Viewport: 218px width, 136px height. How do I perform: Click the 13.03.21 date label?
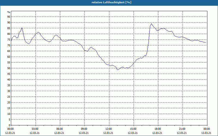pos(206,133)
